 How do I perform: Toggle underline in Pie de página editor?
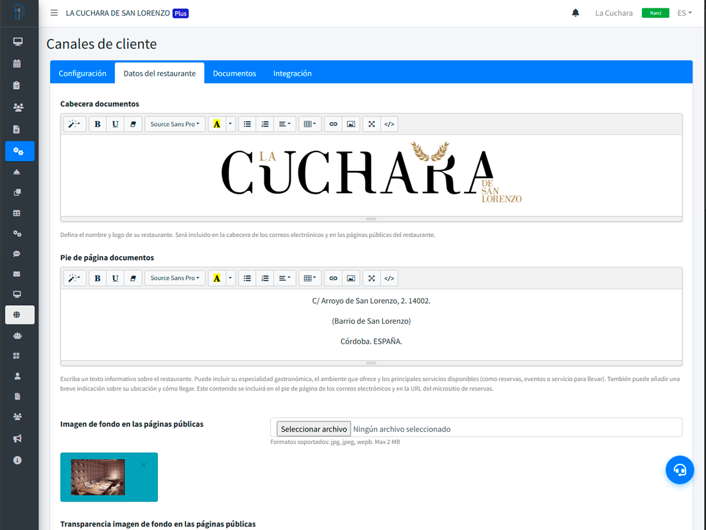tap(116, 278)
